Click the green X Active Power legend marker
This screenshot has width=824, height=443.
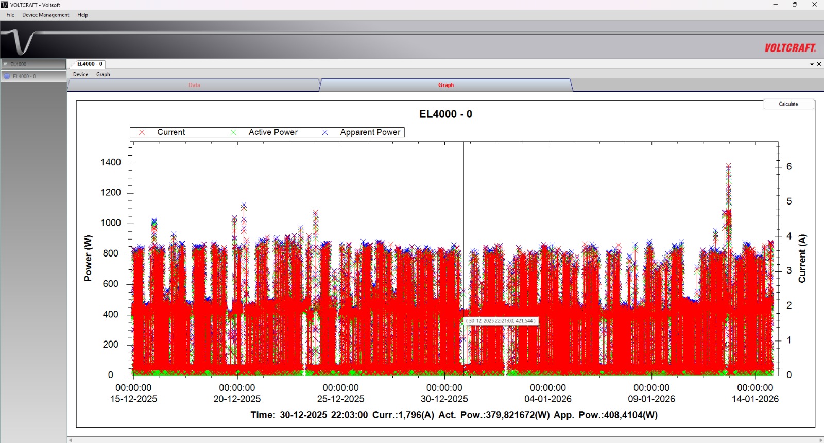pyautogui.click(x=233, y=132)
